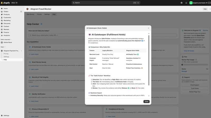
Task: Open the Trust Center button
Action: click(x=195, y=88)
